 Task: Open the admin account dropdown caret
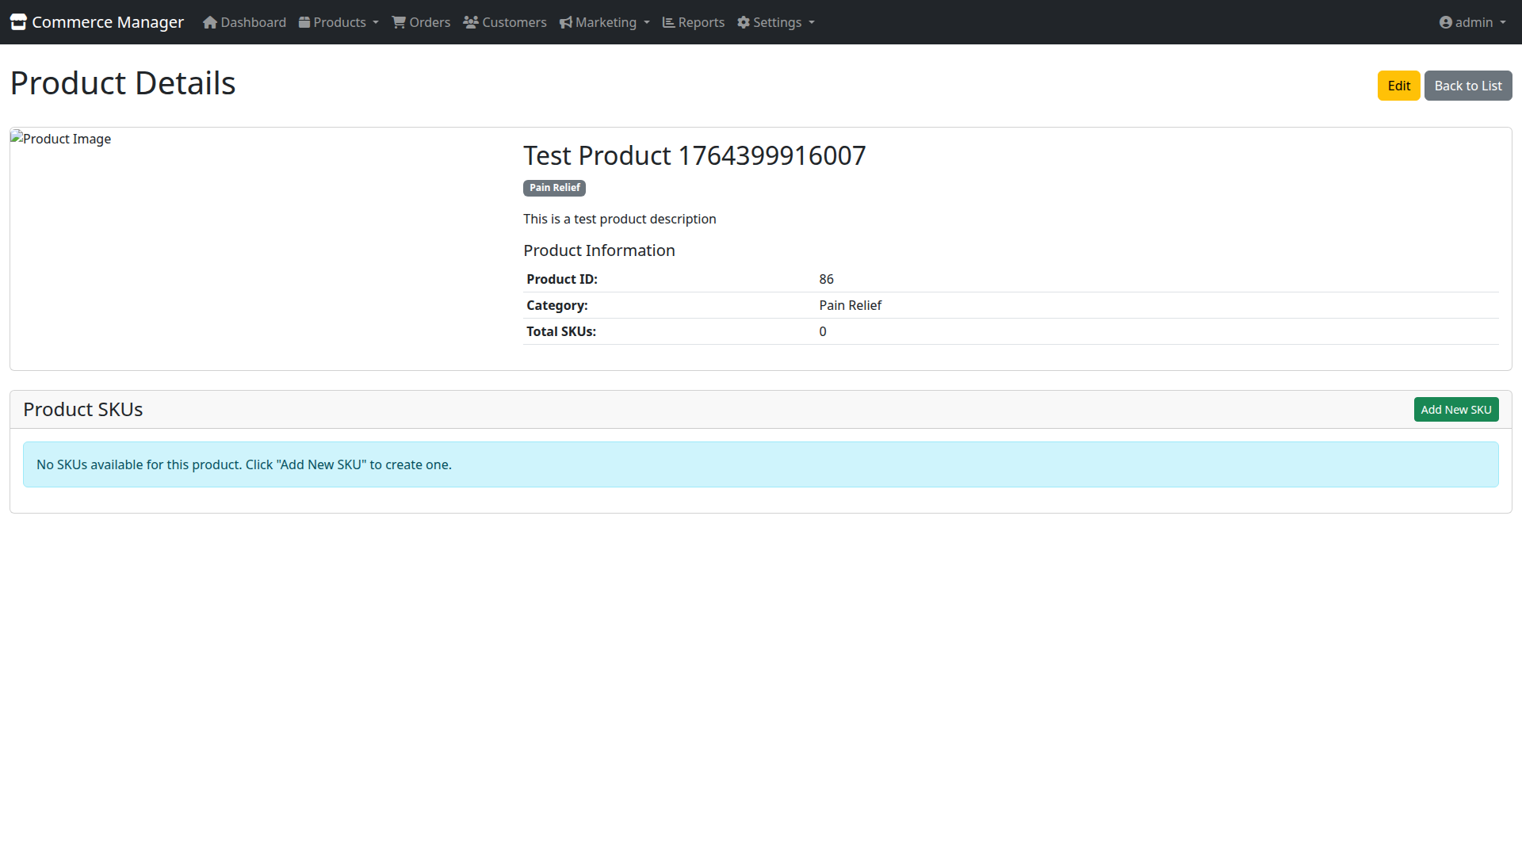1503,23
